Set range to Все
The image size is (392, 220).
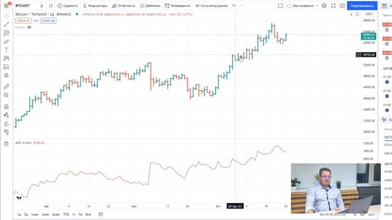coord(88,215)
